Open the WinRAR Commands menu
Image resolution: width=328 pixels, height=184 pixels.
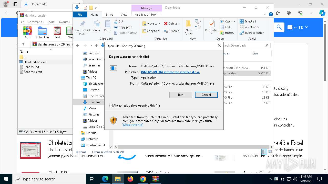coord(36,22)
